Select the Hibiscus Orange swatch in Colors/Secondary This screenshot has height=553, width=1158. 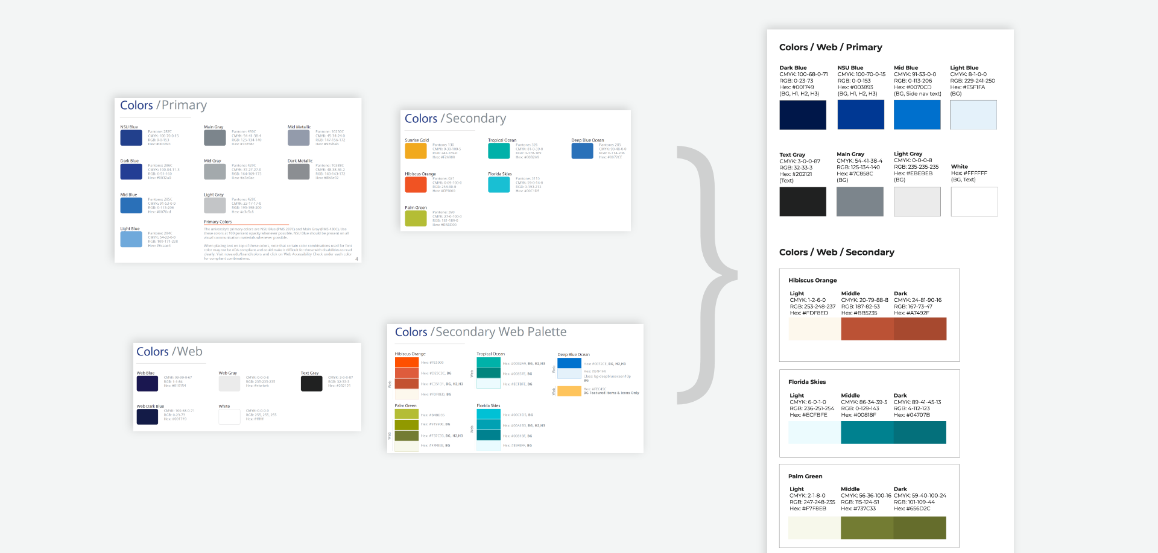[x=416, y=185]
